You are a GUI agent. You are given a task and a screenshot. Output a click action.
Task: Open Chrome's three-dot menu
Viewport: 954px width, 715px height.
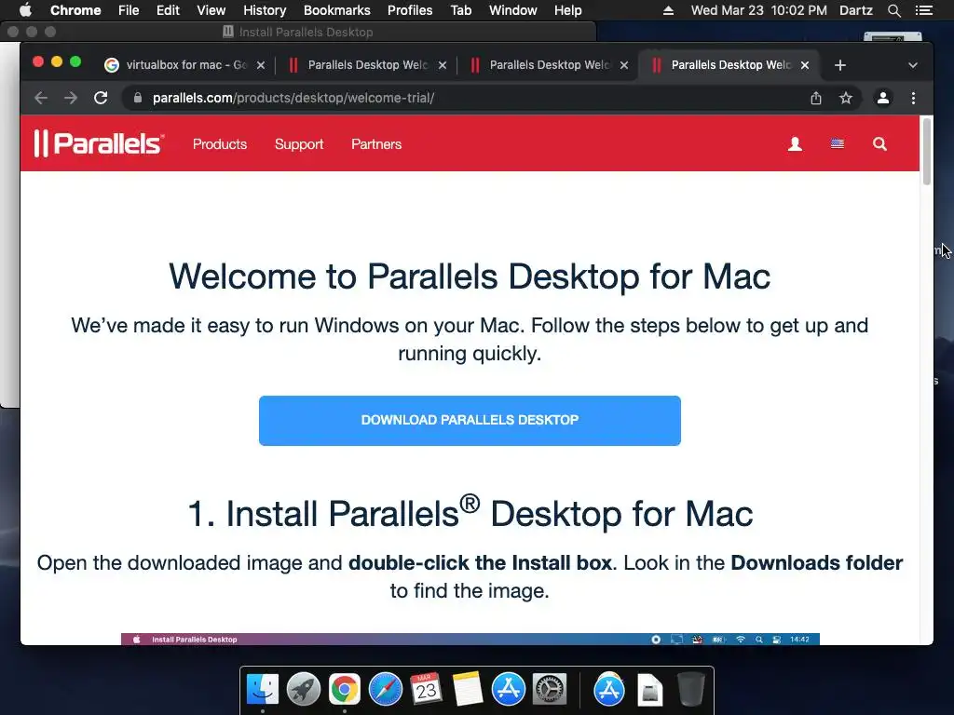click(x=913, y=98)
